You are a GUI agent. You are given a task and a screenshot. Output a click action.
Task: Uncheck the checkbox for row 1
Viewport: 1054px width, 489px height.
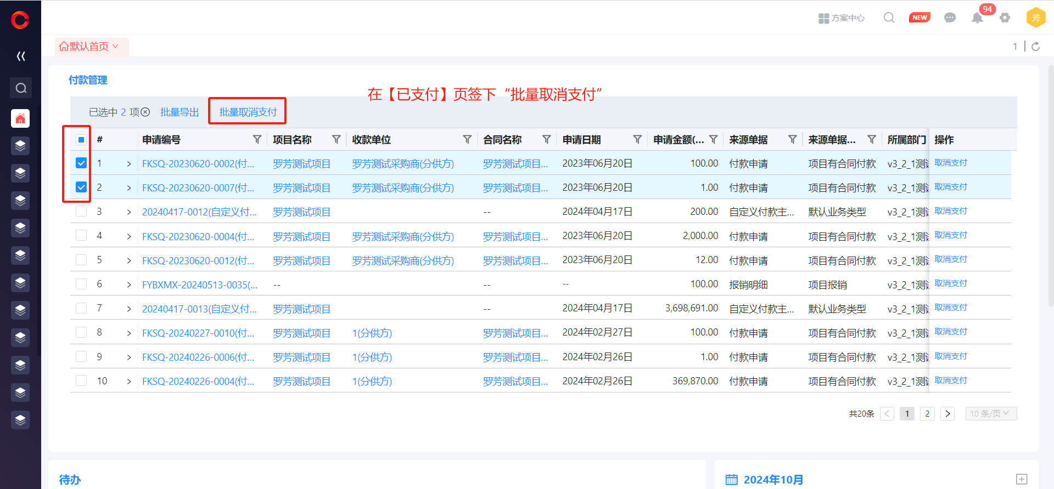(x=81, y=163)
